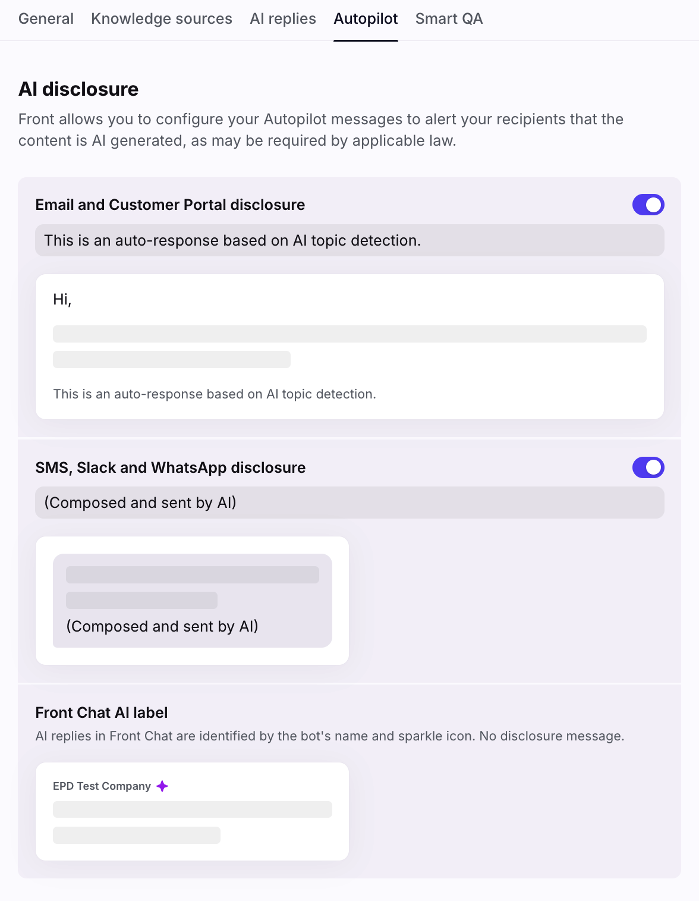Click the Email and Customer Portal disclosure title
Screen dimensions: 699x901
[x=170, y=205]
